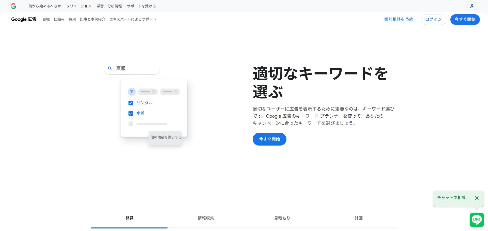488x231 pixels.
Task: Click 今すぐ開始 button below the description
Action: pyautogui.click(x=269, y=139)
